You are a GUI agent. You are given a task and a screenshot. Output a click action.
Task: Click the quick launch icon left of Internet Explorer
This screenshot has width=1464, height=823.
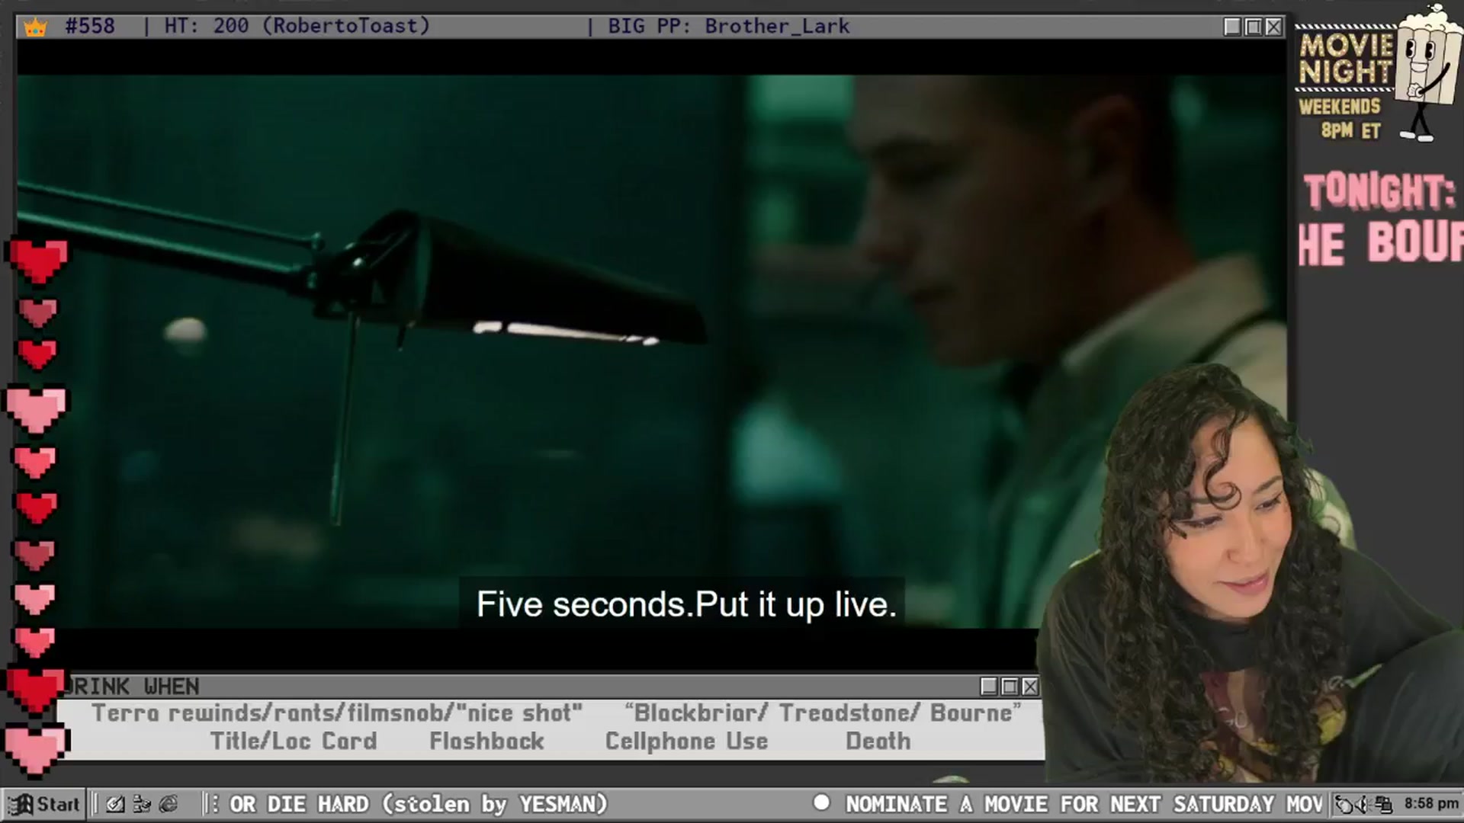(x=142, y=804)
